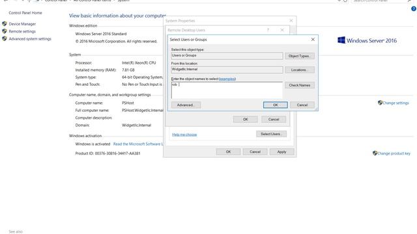Select the 'PSHost.WidgetIlc.Internal' full computer name text
Viewport: 417px width, 234px height.
point(143,110)
